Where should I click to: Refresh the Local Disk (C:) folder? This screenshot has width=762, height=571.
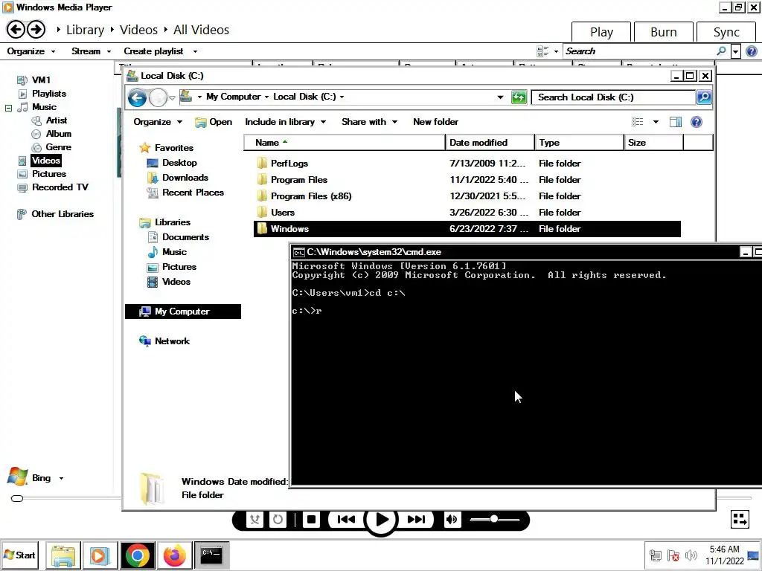tap(519, 97)
